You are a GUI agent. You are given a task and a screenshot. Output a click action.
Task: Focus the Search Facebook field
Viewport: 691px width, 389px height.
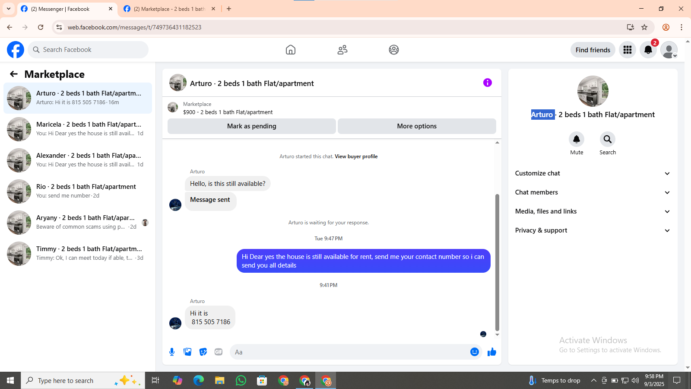click(88, 50)
